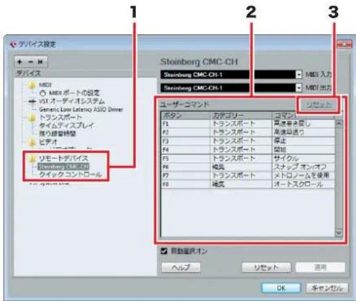Click the リセット button next to ヘルプ
The height and width of the screenshot is (301, 356).
tap(266, 268)
